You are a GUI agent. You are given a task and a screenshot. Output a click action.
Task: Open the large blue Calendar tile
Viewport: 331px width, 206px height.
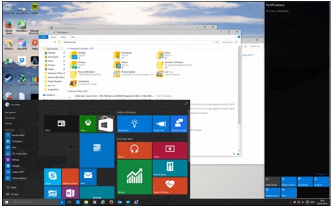pos(97,150)
